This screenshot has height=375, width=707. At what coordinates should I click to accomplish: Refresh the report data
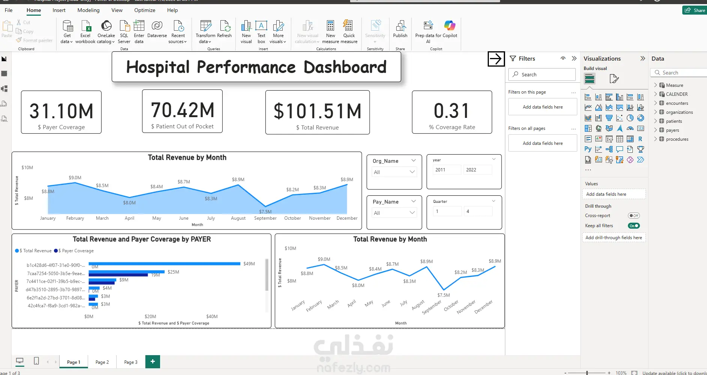pos(225,29)
